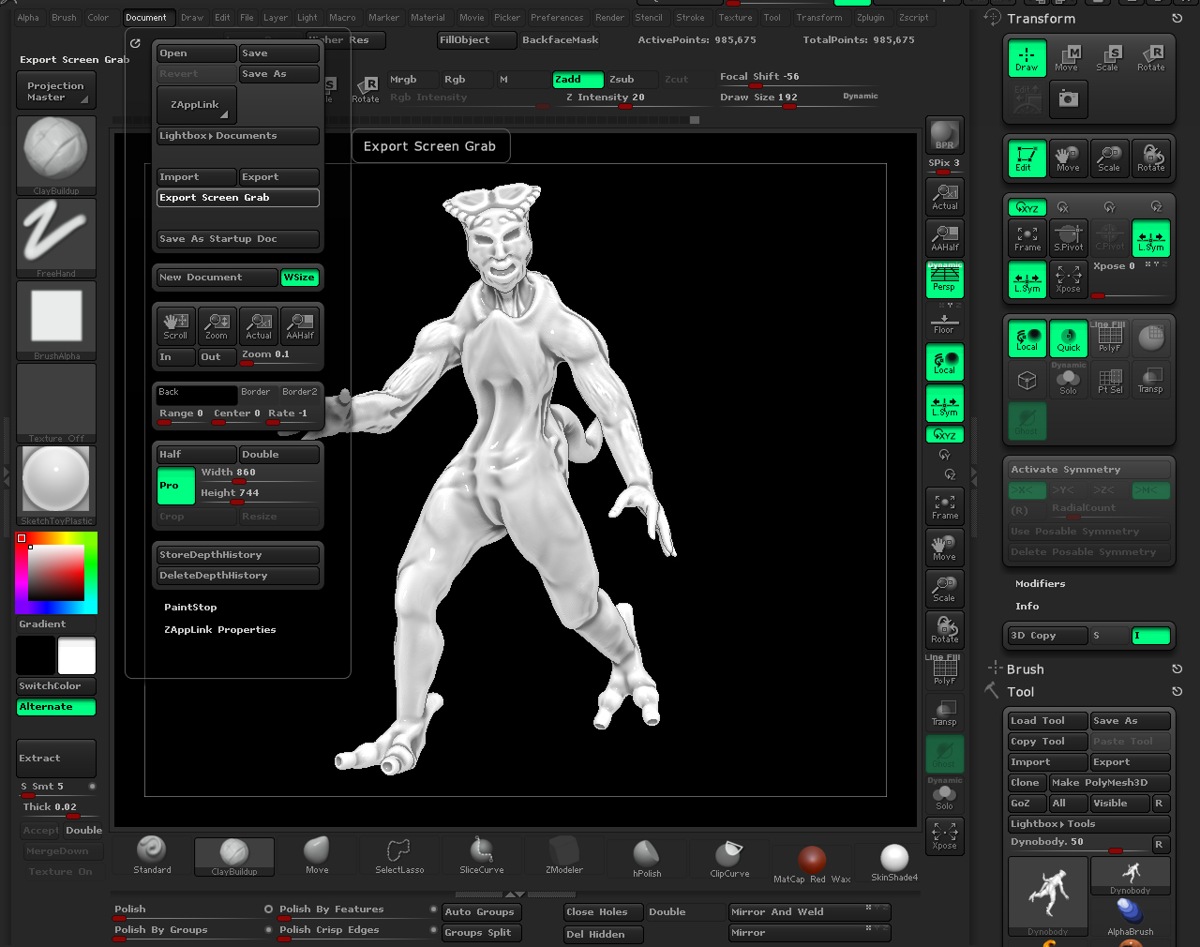Image resolution: width=1200 pixels, height=947 pixels.
Task: Open the Zplugin menu
Action: point(870,16)
